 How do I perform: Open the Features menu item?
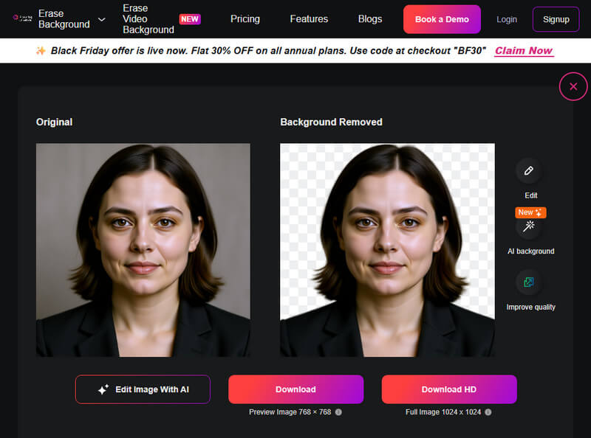(x=309, y=19)
